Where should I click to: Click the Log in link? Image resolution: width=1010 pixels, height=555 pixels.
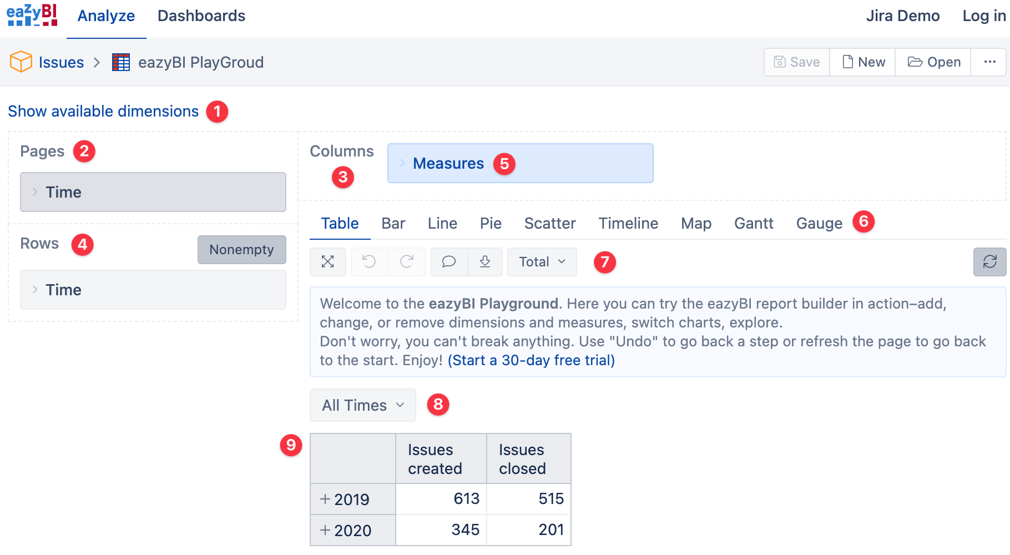pyautogui.click(x=984, y=16)
